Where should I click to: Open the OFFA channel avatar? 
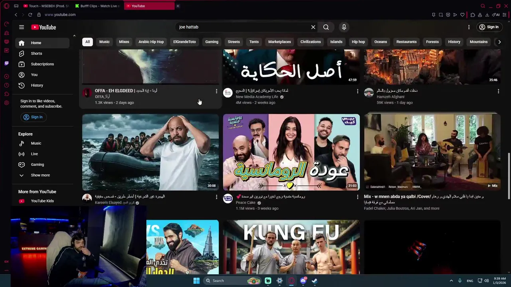point(87,93)
